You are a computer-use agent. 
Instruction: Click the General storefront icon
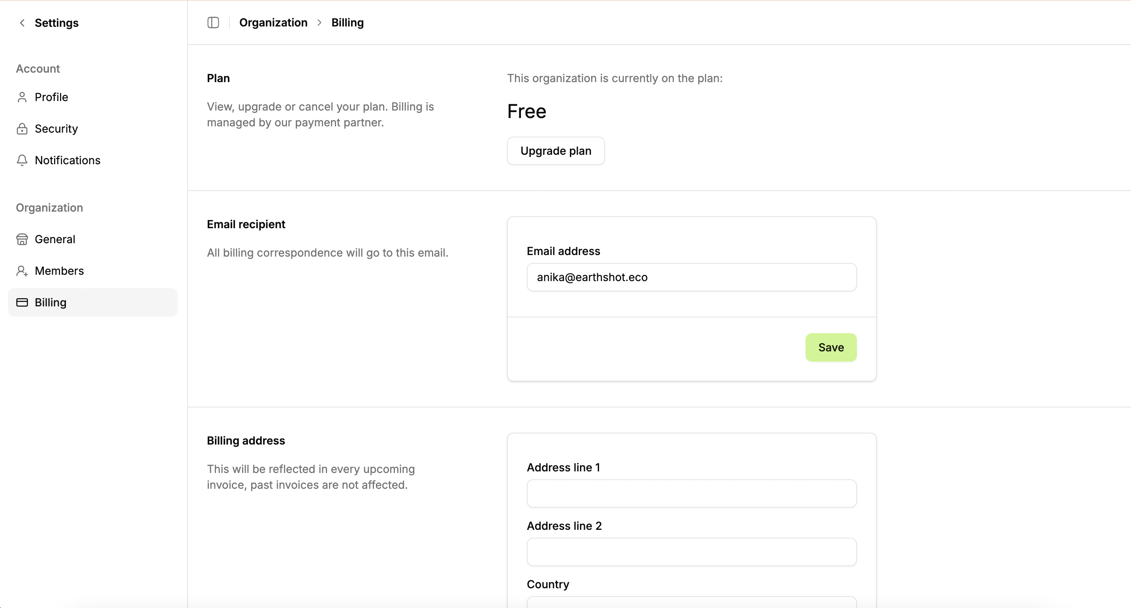click(22, 239)
